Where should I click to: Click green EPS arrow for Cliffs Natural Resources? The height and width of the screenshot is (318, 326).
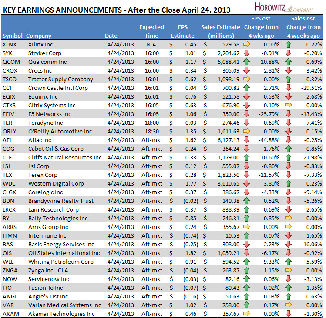247,158
